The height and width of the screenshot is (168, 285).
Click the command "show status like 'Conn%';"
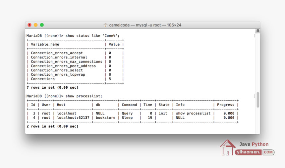(x=92, y=36)
